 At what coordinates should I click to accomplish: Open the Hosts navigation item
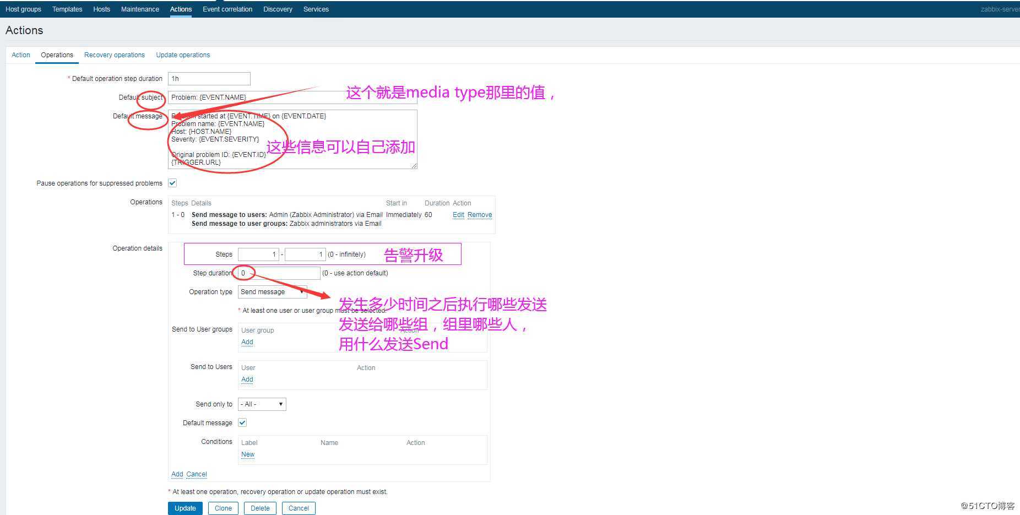tap(102, 9)
